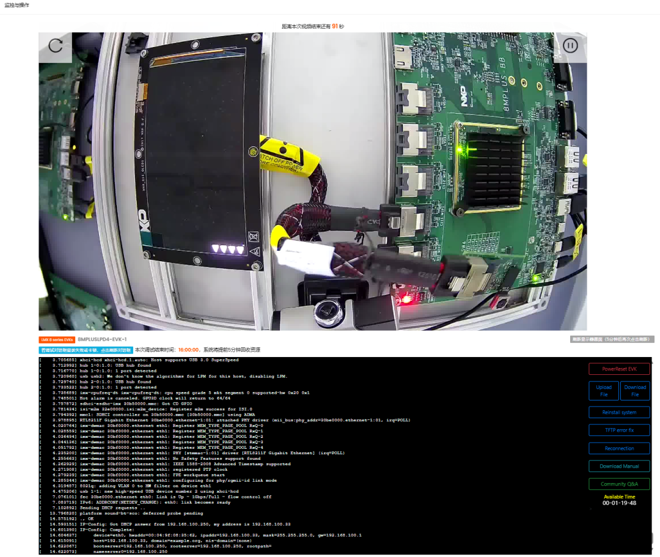
Task: Click the blue debug refresh notice badge
Action: (x=84, y=350)
